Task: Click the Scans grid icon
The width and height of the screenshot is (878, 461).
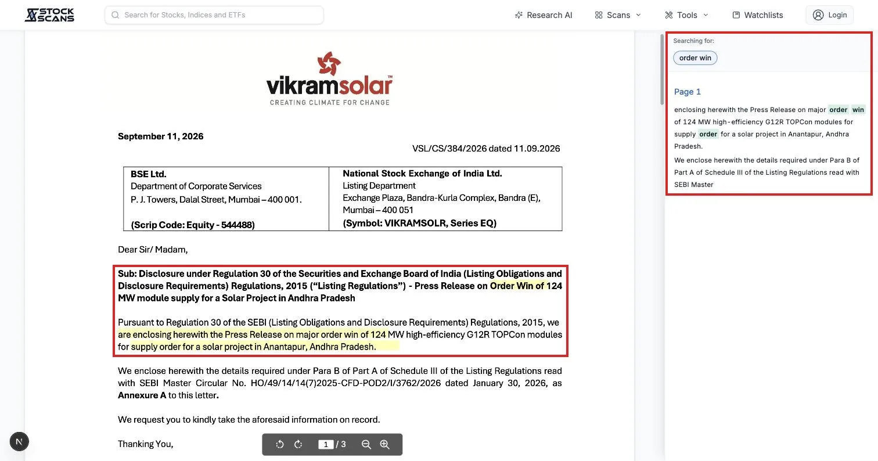Action: point(599,15)
